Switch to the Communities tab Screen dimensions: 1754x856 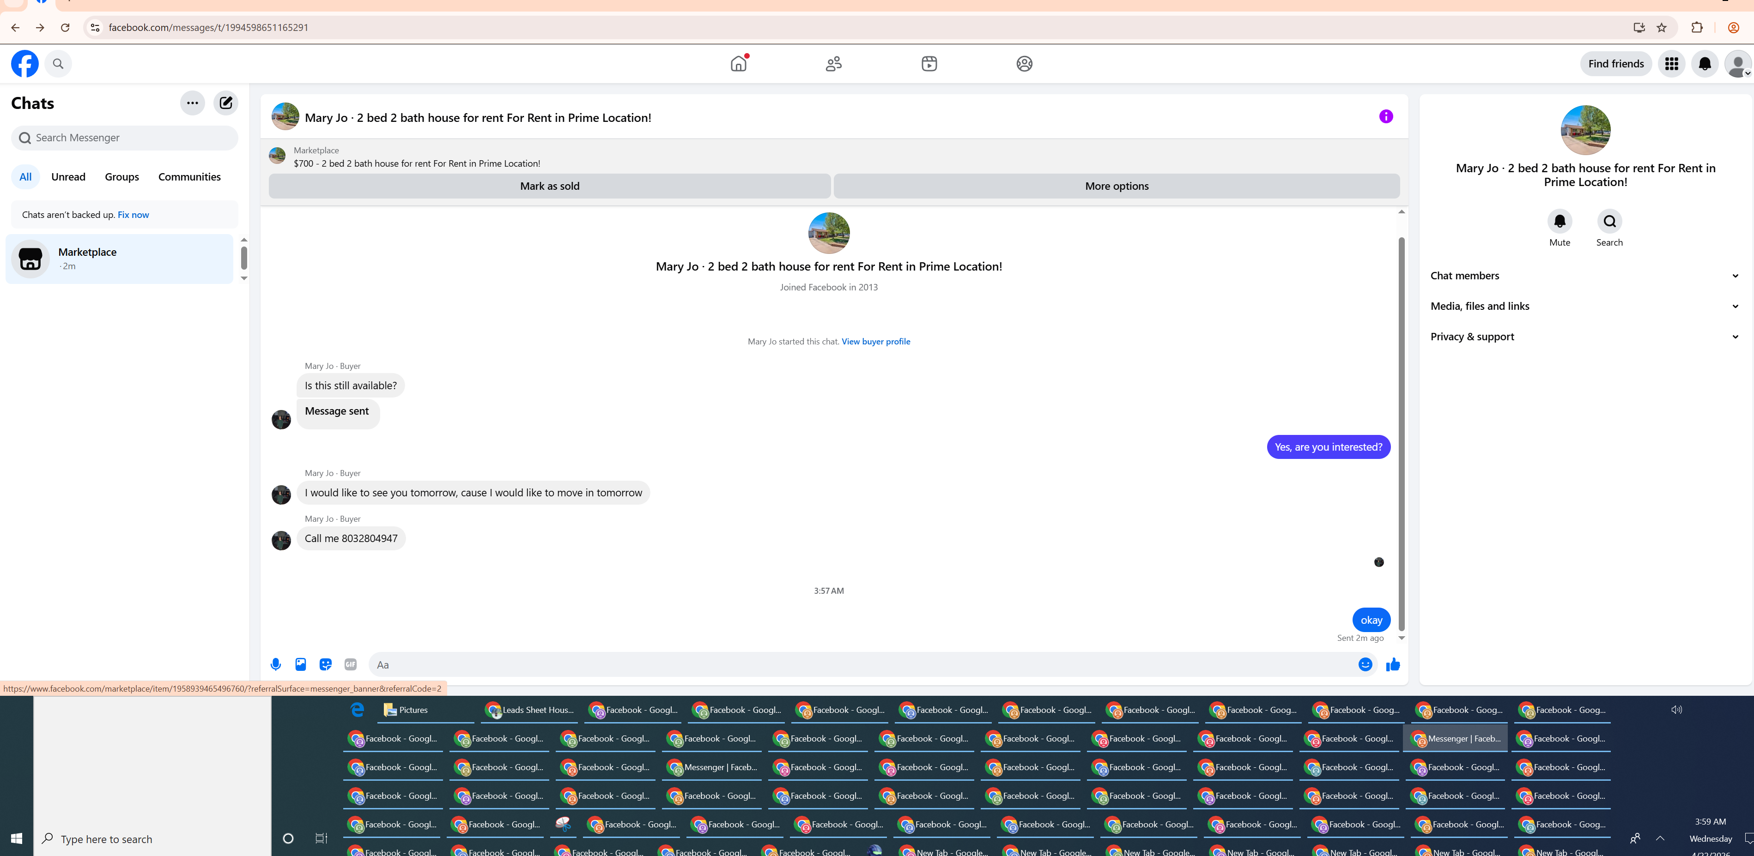coord(189,177)
